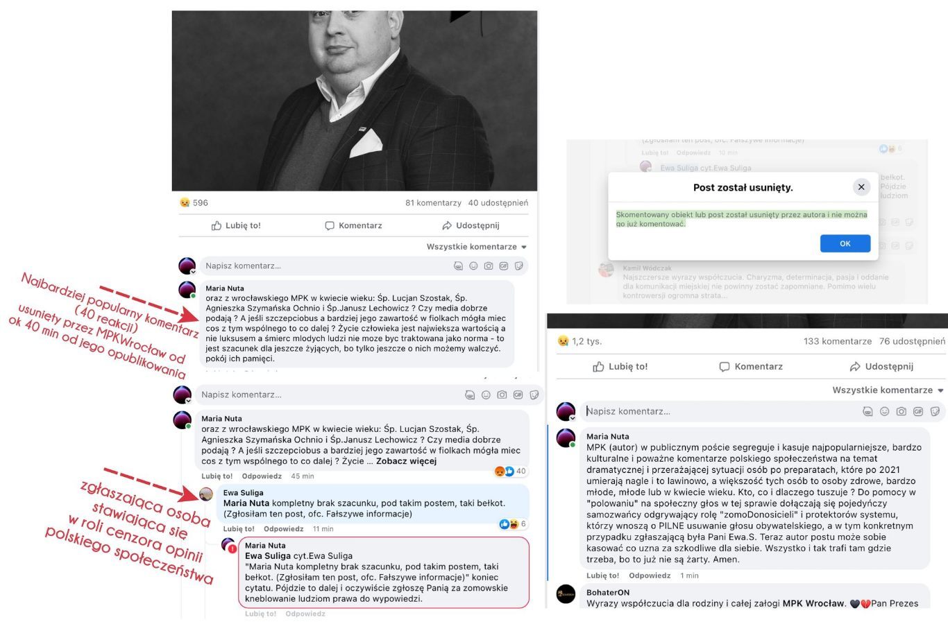Expand Maria Nuta's comment via Zobacz więcej
The height and width of the screenshot is (624, 948).
406,460
